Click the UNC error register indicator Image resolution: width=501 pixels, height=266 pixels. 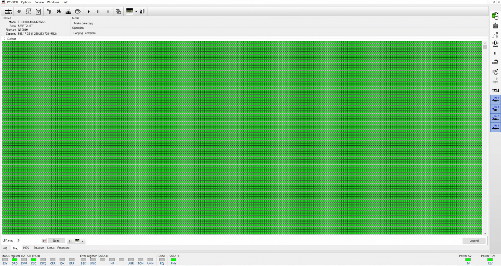pyautogui.click(x=93, y=260)
